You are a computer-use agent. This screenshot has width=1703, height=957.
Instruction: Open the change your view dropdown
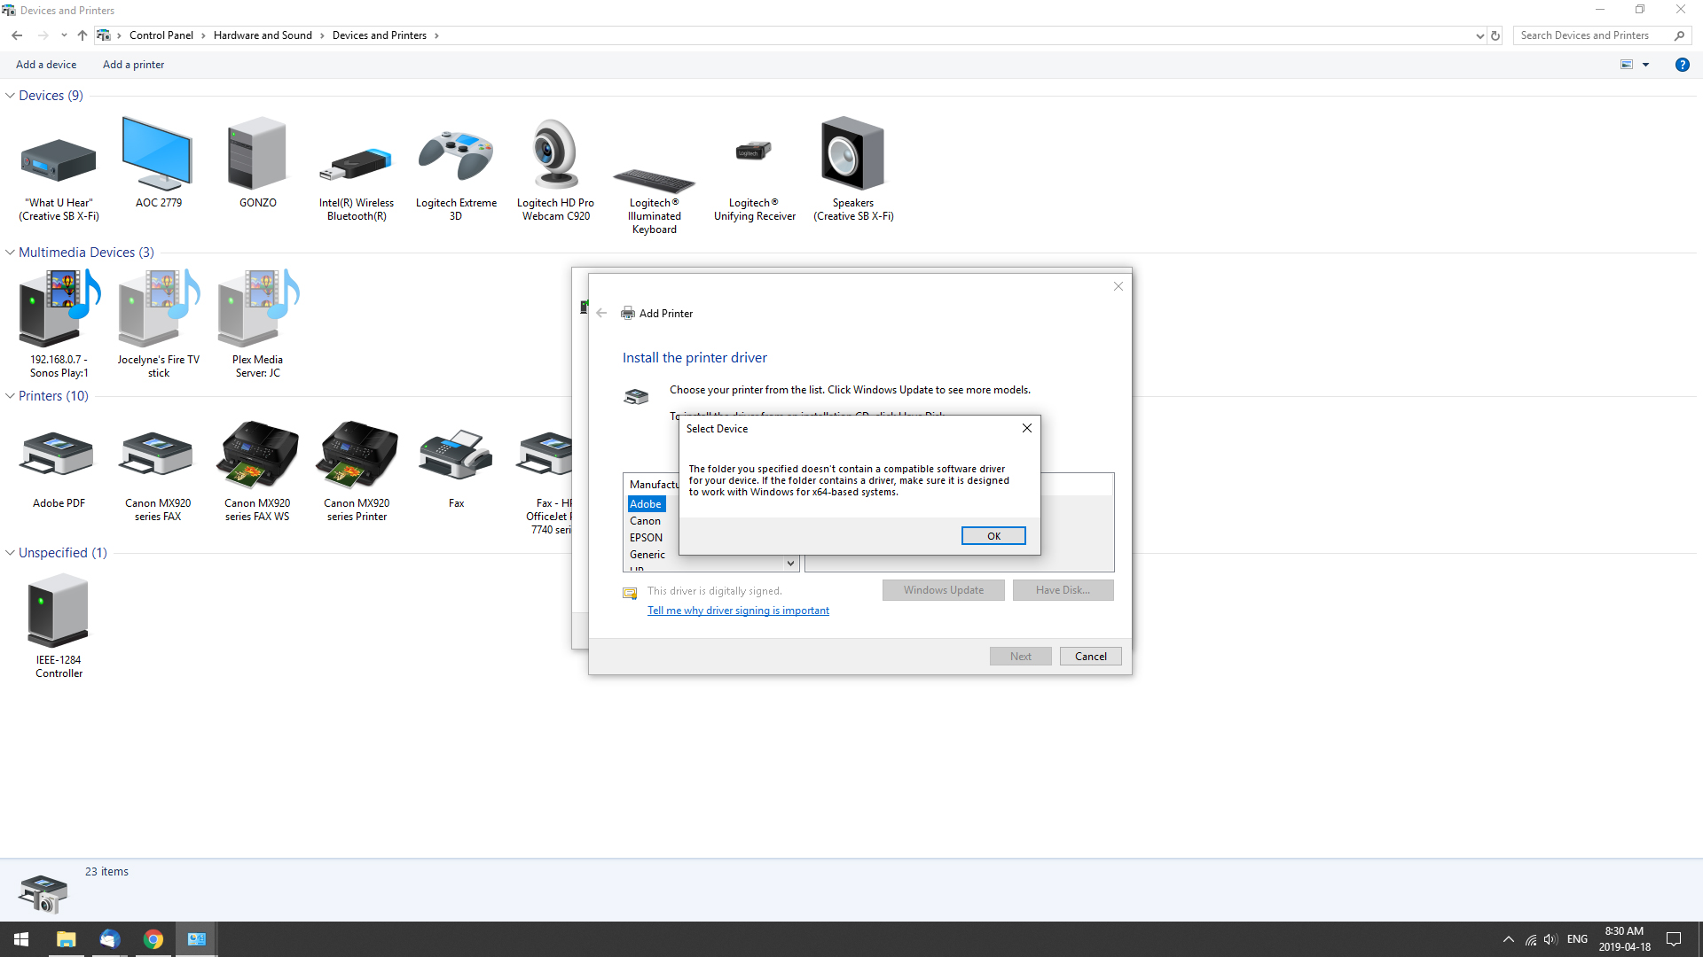pyautogui.click(x=1646, y=65)
